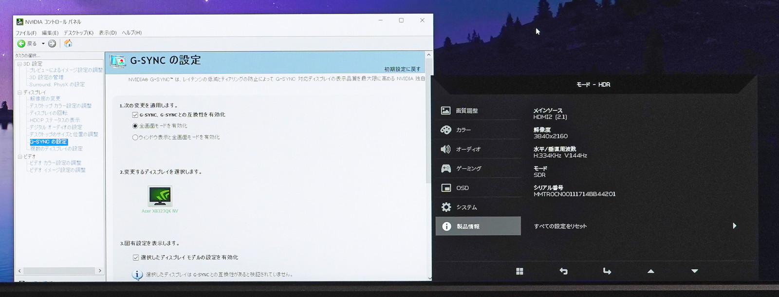The height and width of the screenshot is (297, 779).
Task: Open プレビューによるイメージ設定の調整
Action: point(66,70)
